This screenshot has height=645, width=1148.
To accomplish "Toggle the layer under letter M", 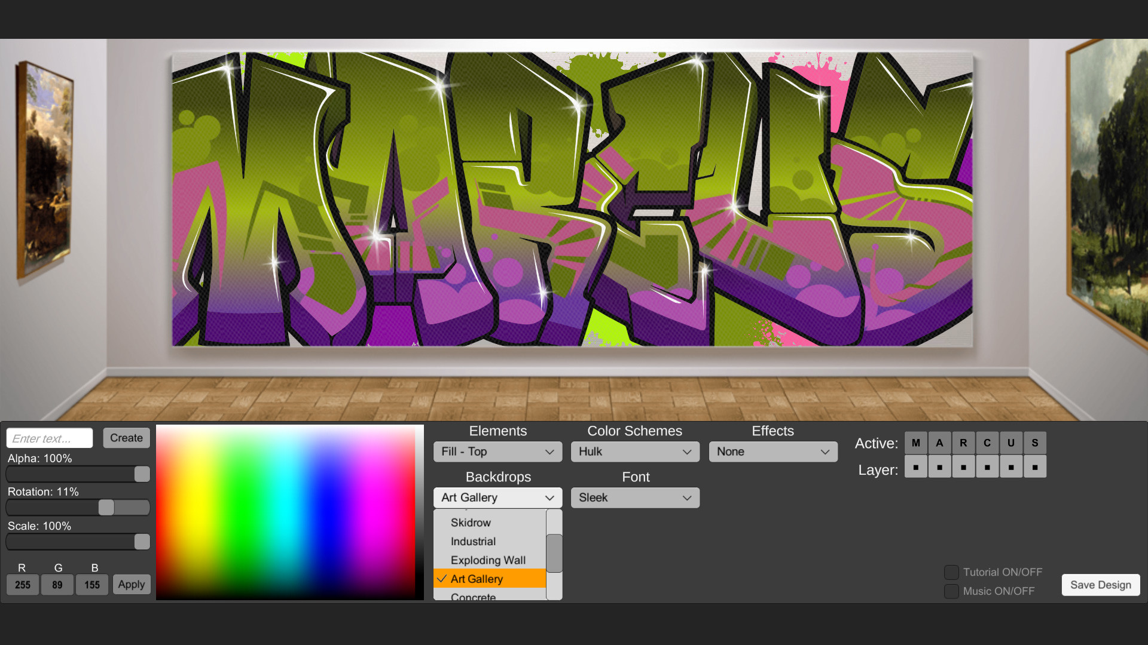I will [x=915, y=466].
